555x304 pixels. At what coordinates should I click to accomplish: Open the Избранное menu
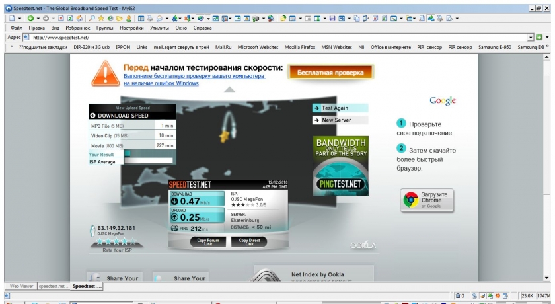click(x=77, y=28)
